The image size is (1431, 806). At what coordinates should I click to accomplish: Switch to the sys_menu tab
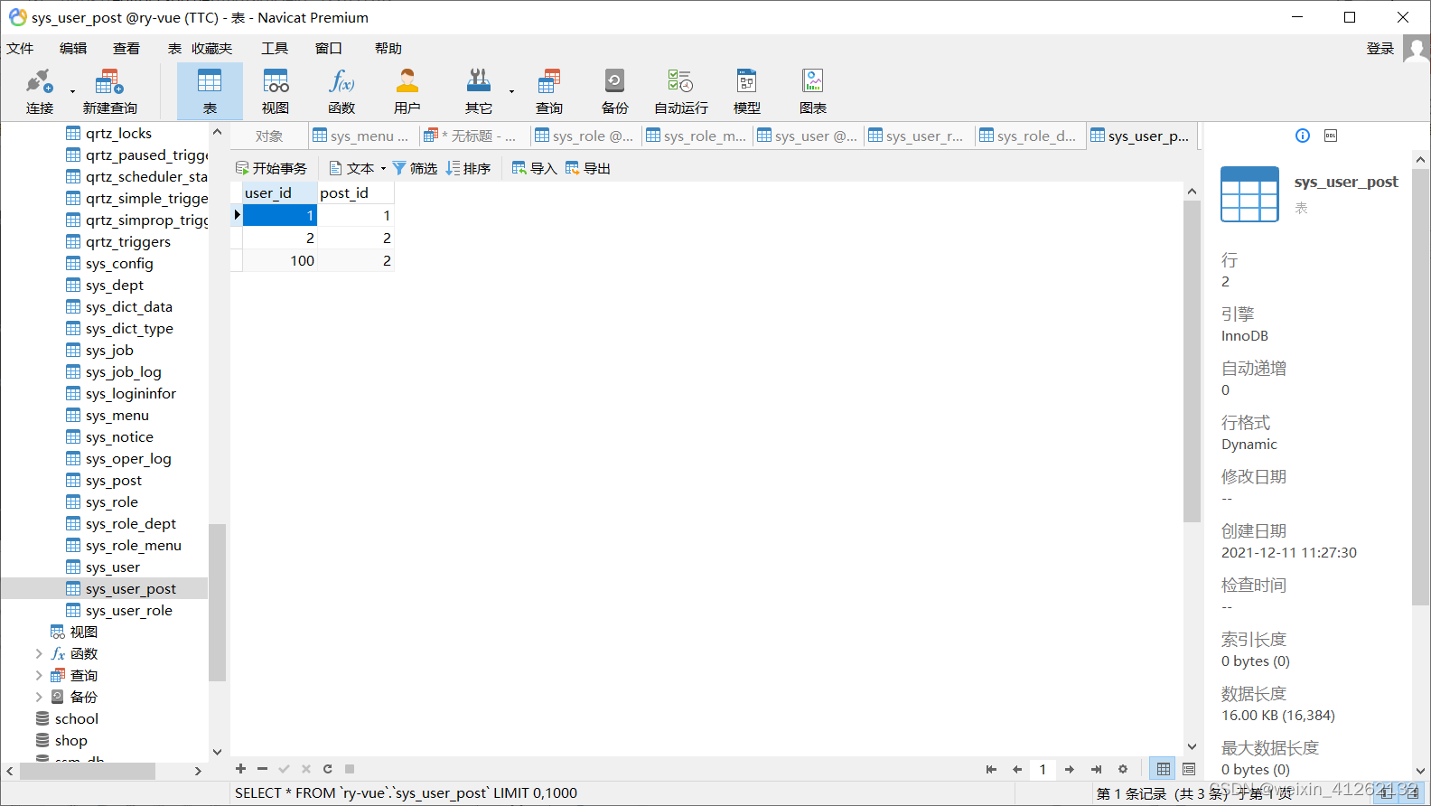(362, 136)
